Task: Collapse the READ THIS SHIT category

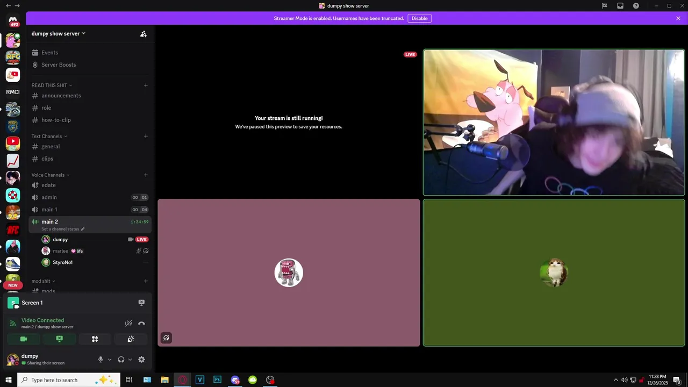Action: [x=52, y=85]
